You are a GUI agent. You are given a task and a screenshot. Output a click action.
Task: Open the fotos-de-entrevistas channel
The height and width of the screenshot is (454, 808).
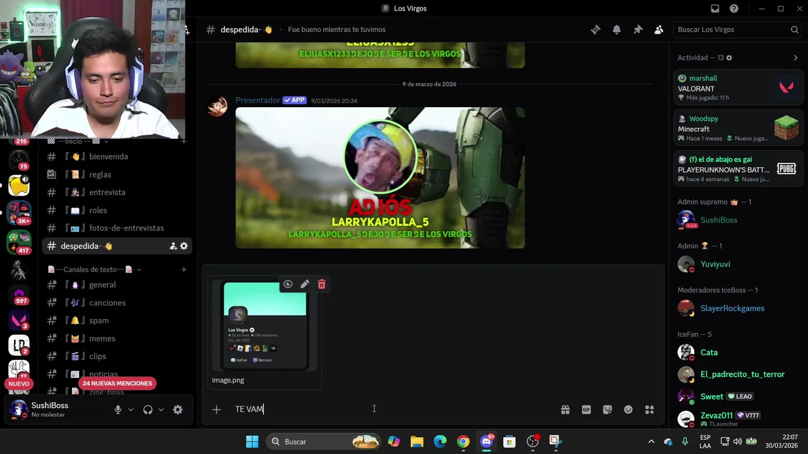point(117,228)
